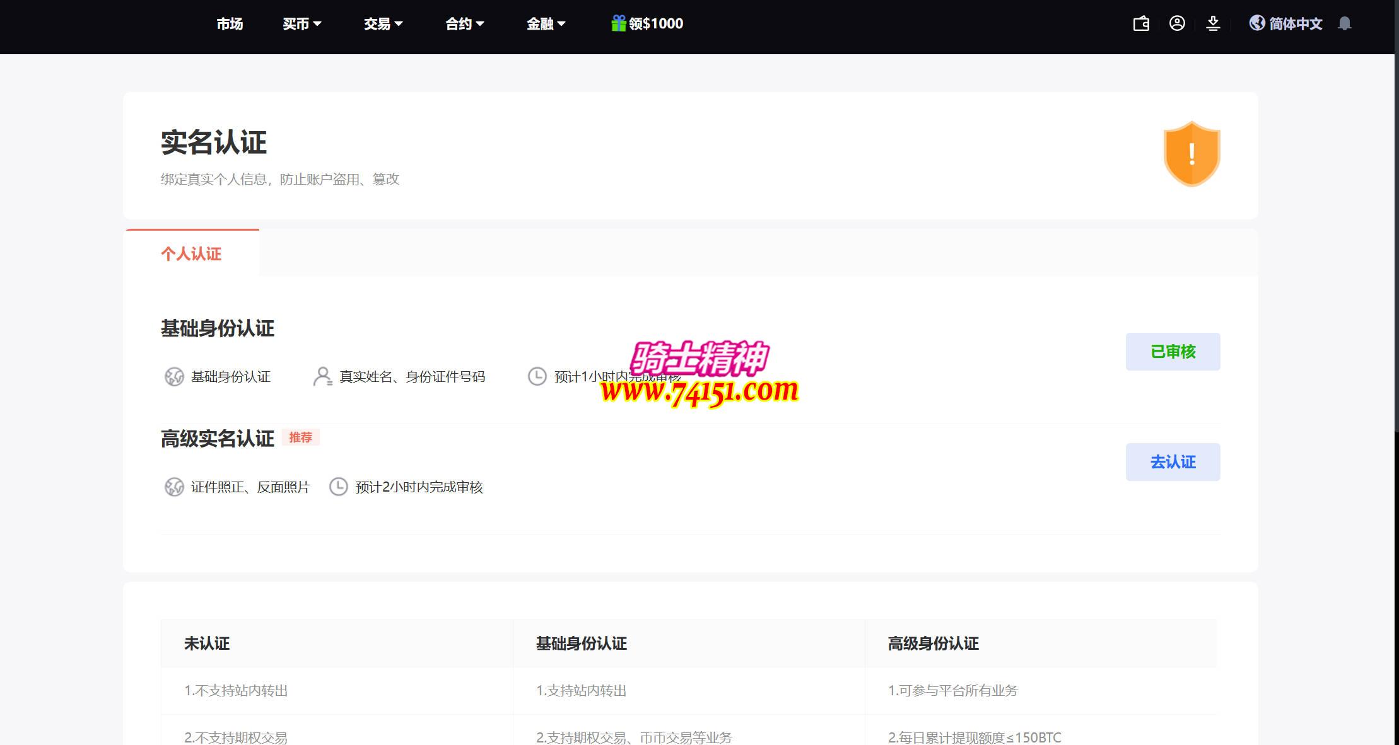The width and height of the screenshot is (1399, 745).
Task: Go to the 市场 menu item
Action: pyautogui.click(x=230, y=24)
